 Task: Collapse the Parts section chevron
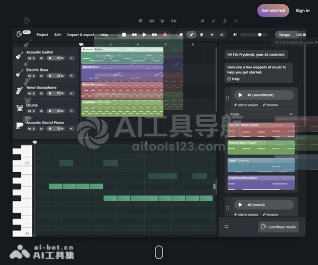point(291,114)
